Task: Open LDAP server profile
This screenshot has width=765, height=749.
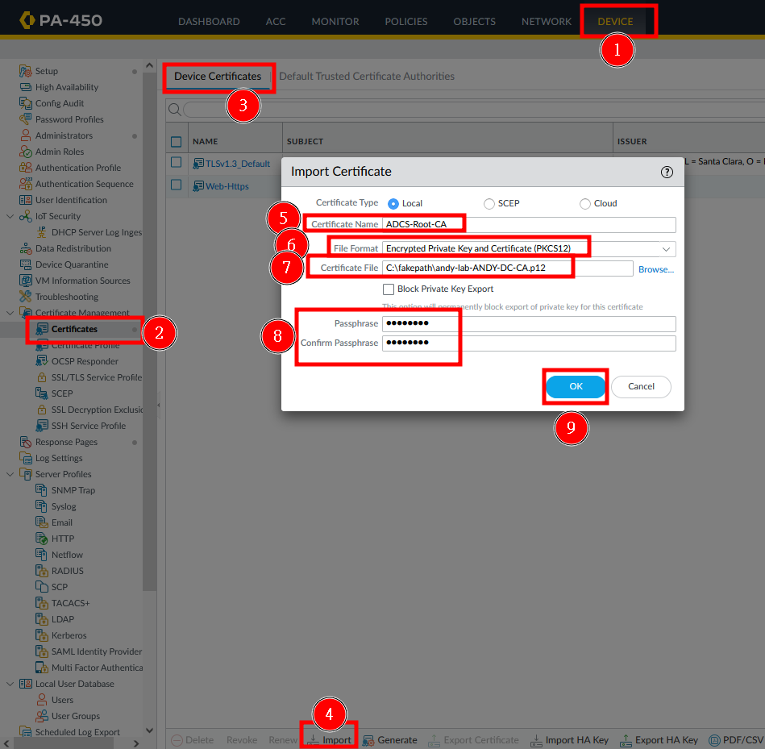Action: pos(62,618)
